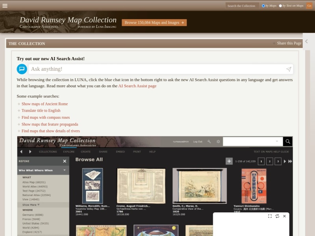Image resolution: width=315 pixels, height=236 pixels.
Task: Send the AI query with the paper plane icon
Action: (289, 69)
